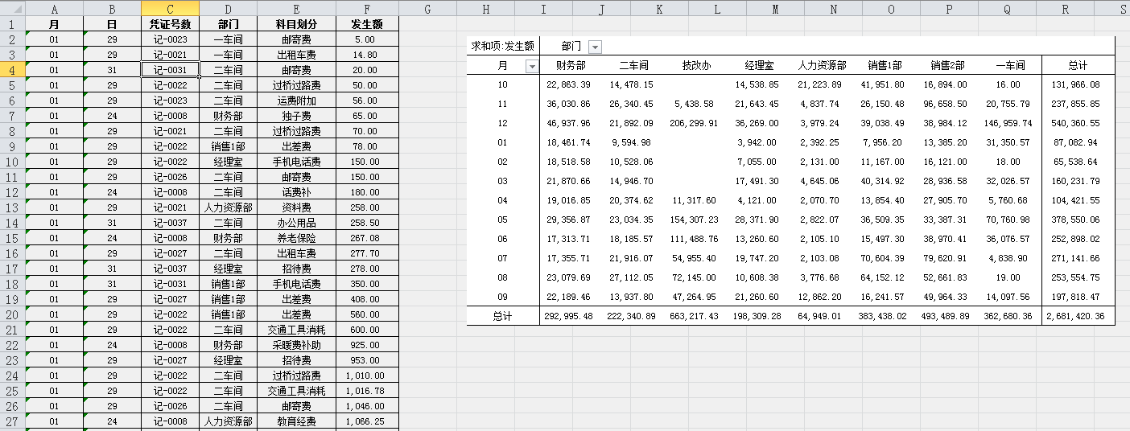Click amount cell 1,066.25

click(x=367, y=421)
